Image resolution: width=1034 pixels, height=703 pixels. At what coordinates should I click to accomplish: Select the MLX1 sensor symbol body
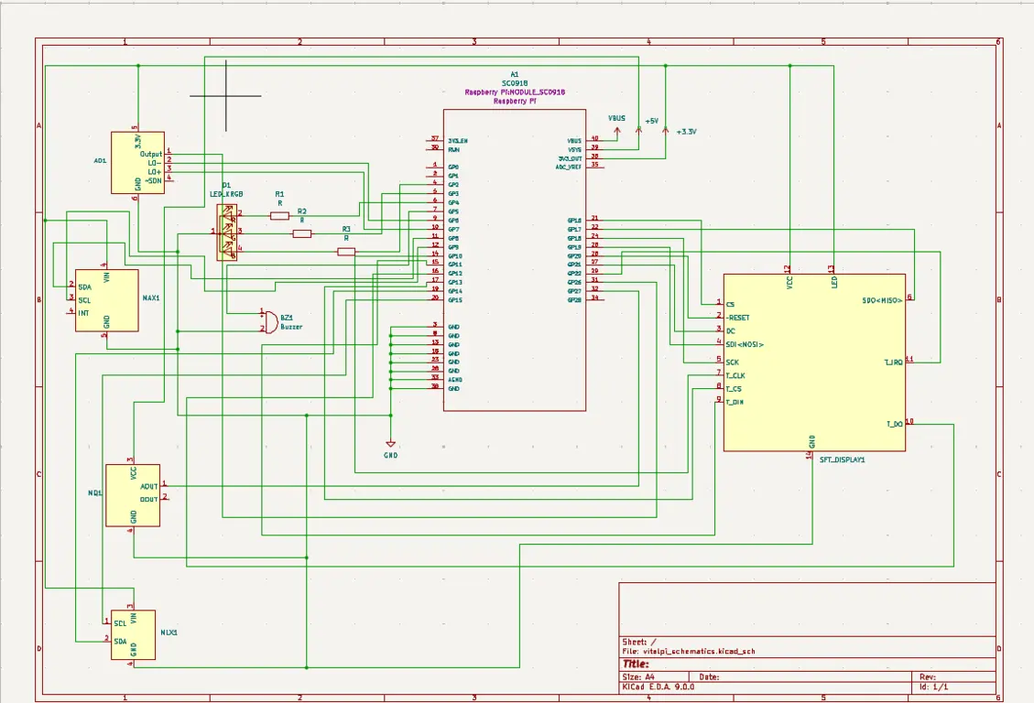(x=133, y=634)
